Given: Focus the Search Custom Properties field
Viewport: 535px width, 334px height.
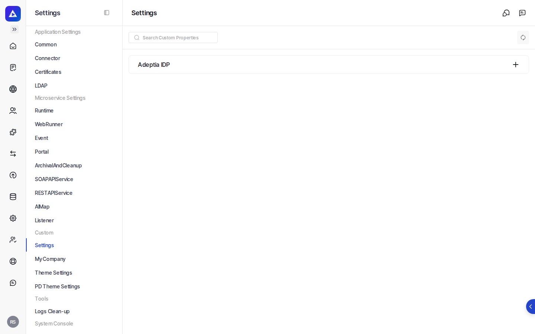Looking at the screenshot, I should pyautogui.click(x=173, y=37).
